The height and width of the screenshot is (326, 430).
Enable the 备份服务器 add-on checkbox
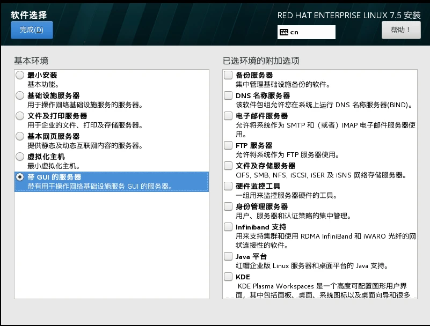tap(228, 75)
